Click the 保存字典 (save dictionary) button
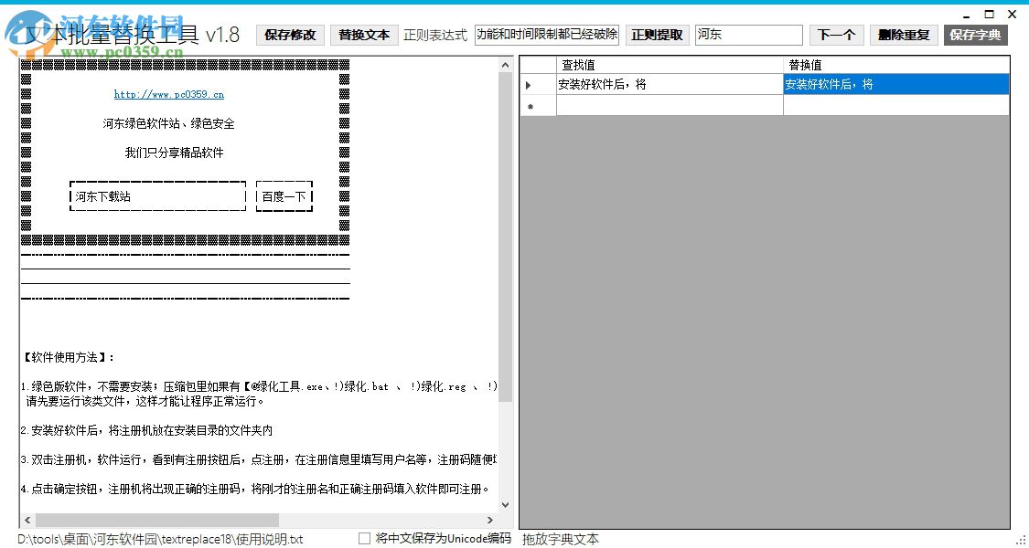This screenshot has height=548, width=1029. [x=975, y=35]
